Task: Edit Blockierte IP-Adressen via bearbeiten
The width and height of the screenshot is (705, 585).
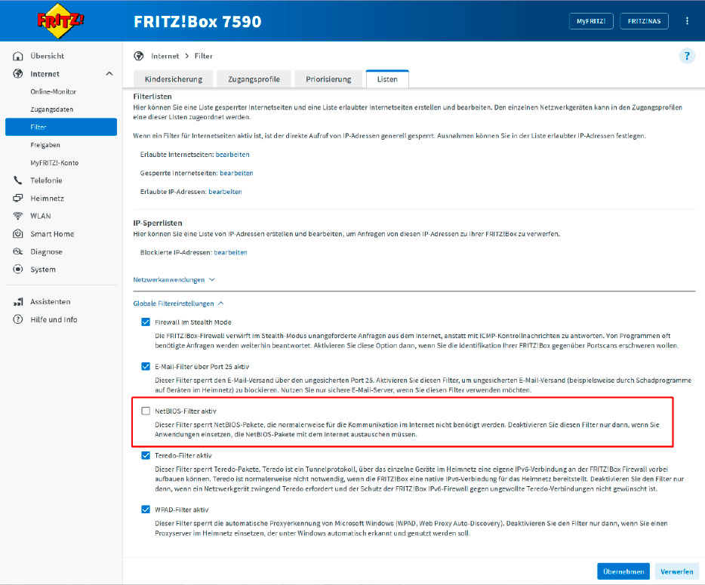Action: (231, 252)
